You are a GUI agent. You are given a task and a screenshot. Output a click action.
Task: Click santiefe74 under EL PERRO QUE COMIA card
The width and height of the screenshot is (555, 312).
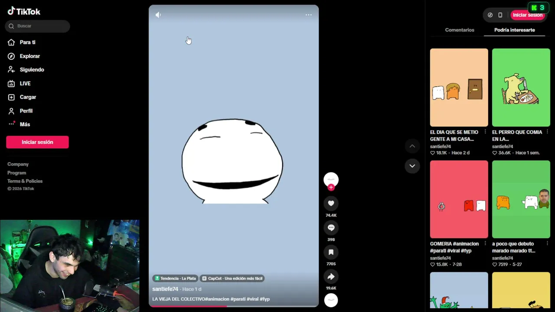503,146
